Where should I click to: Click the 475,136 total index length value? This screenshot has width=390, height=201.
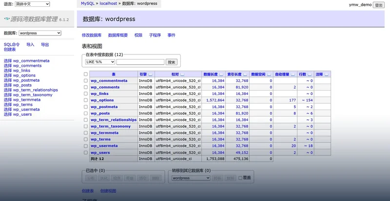click(241, 159)
